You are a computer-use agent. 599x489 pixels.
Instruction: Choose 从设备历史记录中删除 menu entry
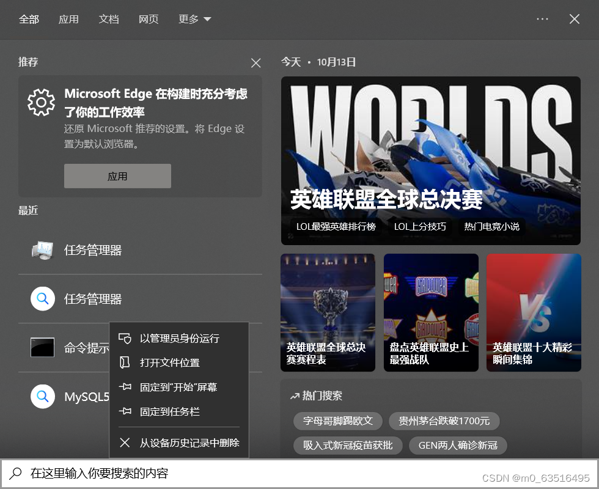(x=179, y=443)
